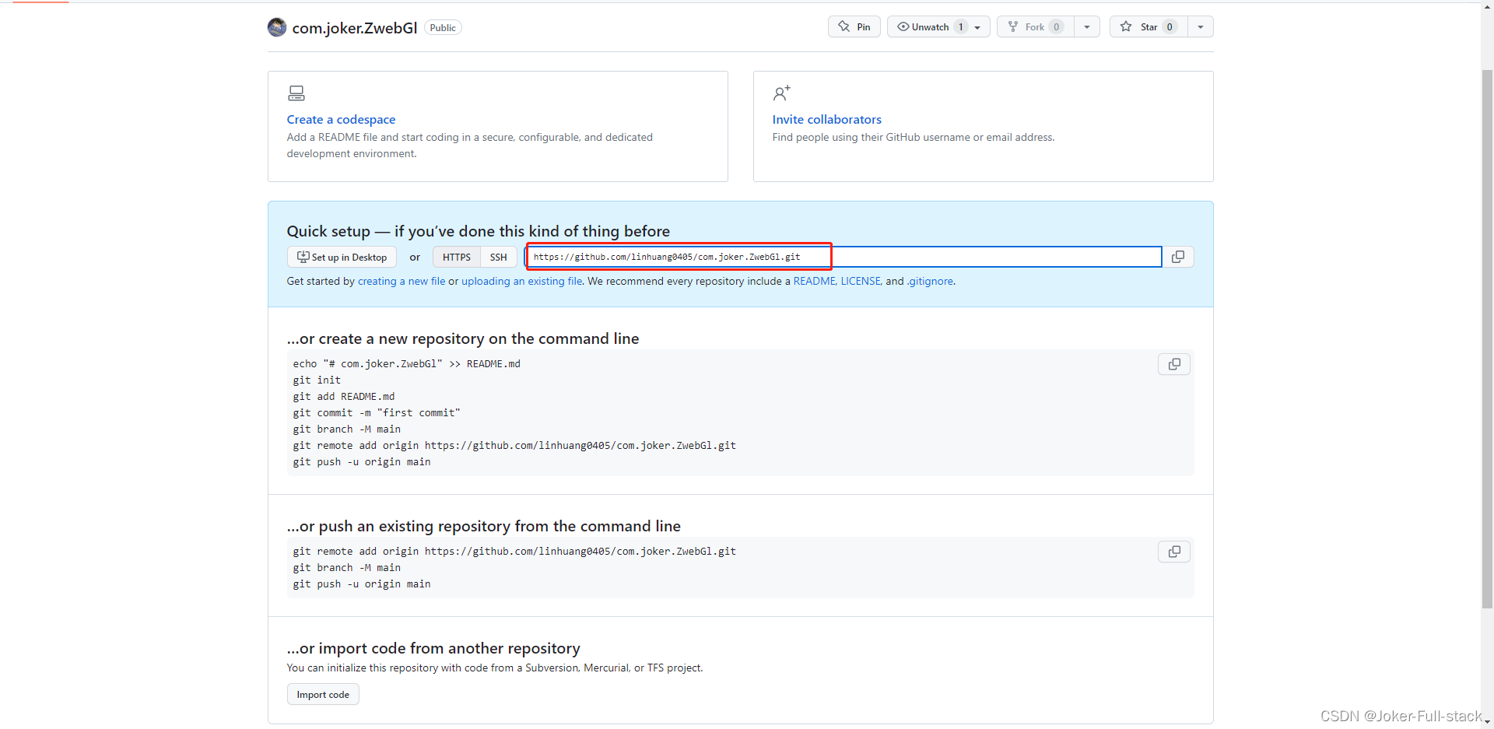
Task: Click the Set up in Desktop button
Action: tap(342, 257)
